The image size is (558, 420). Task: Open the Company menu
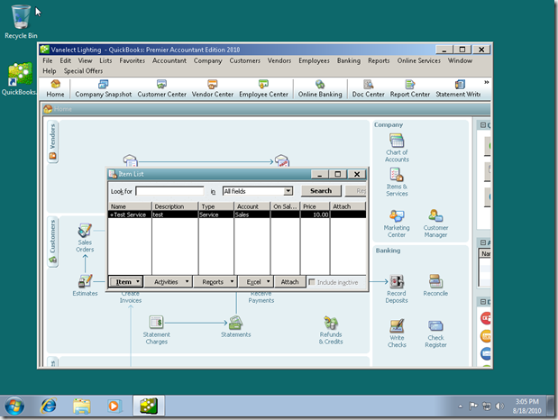click(208, 60)
